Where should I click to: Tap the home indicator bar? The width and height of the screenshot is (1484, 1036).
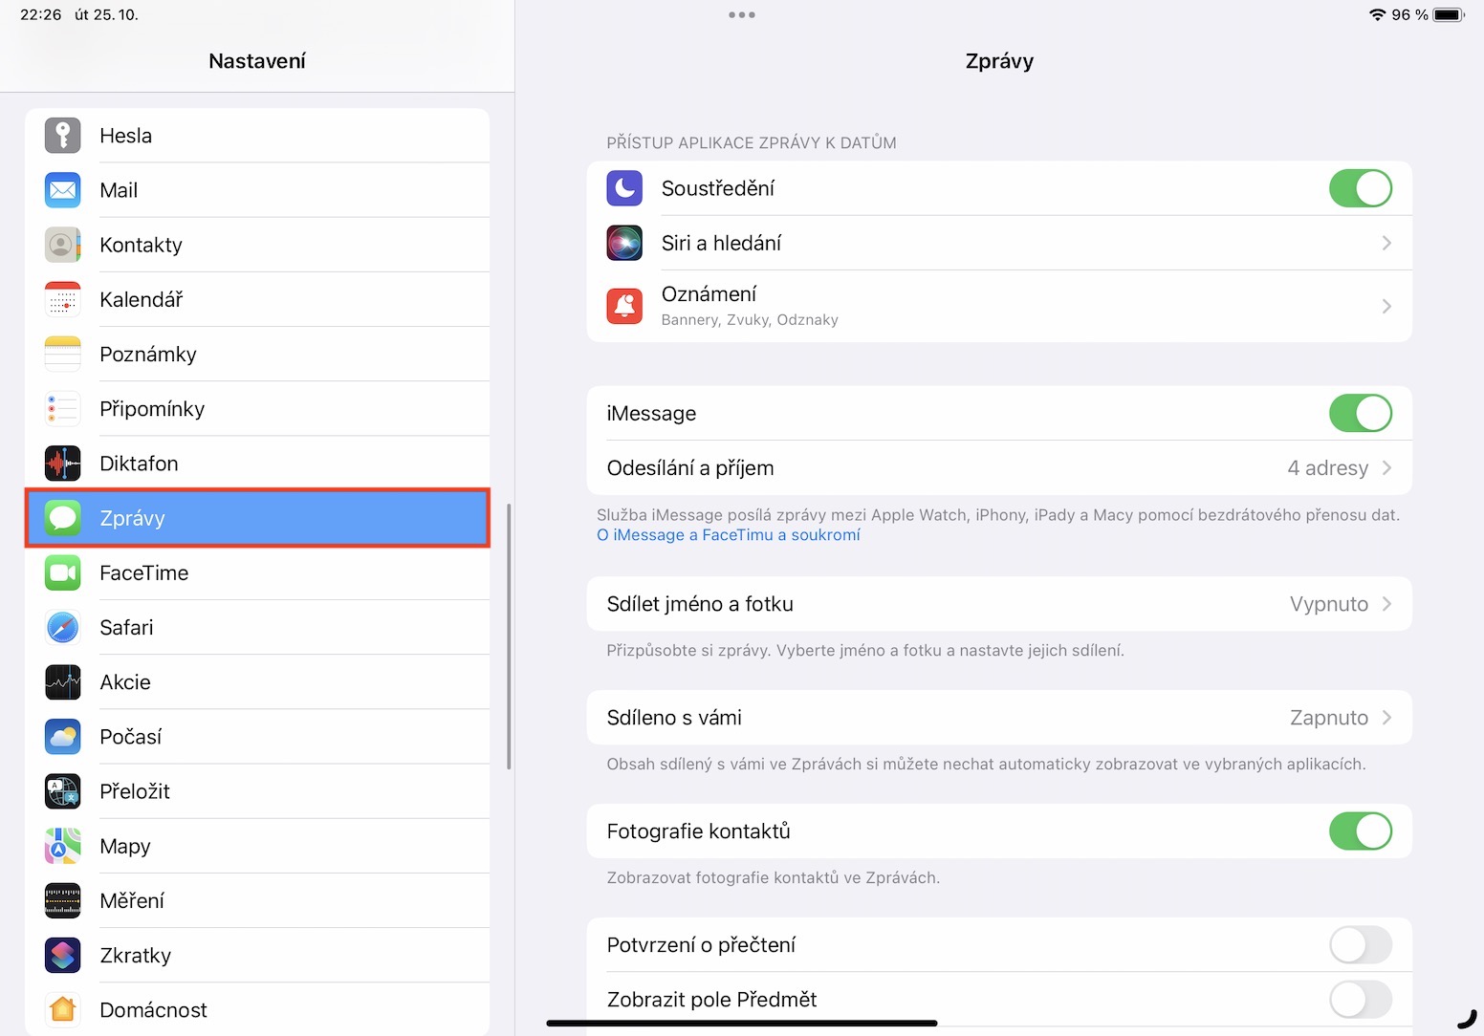click(742, 1024)
